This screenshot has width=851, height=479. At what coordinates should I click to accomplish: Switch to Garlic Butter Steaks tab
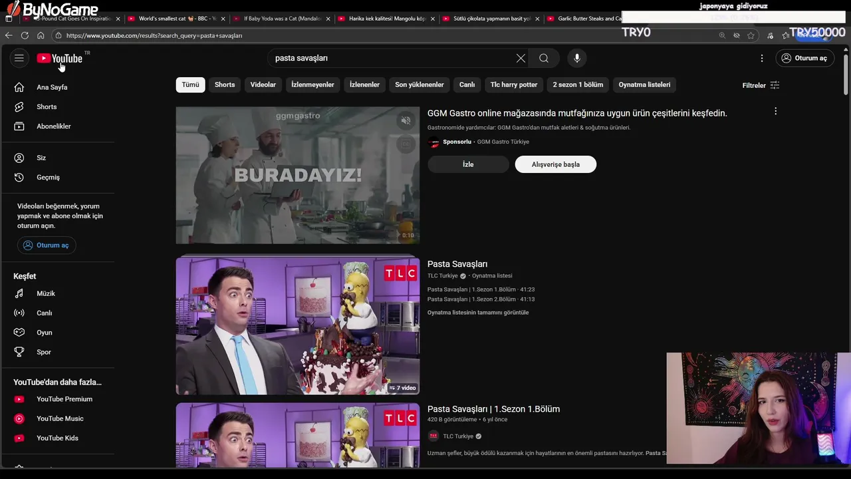[x=584, y=19]
